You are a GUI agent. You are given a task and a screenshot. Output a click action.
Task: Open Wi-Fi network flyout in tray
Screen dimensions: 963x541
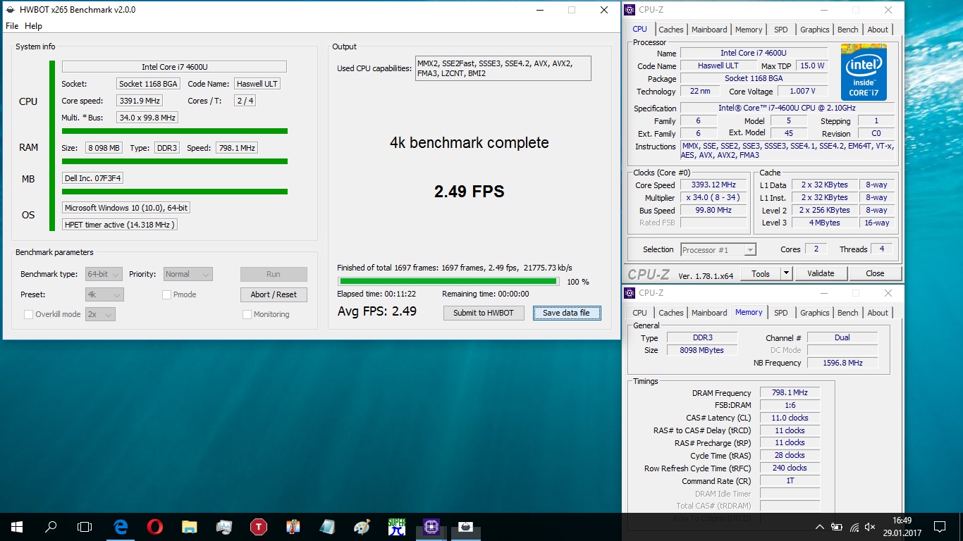click(854, 527)
